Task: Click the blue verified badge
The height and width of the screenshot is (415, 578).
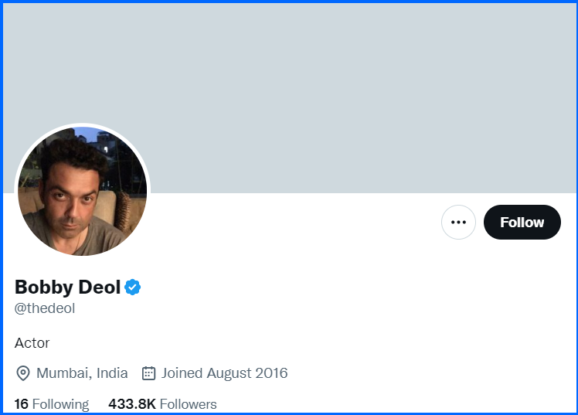Action: (x=133, y=287)
